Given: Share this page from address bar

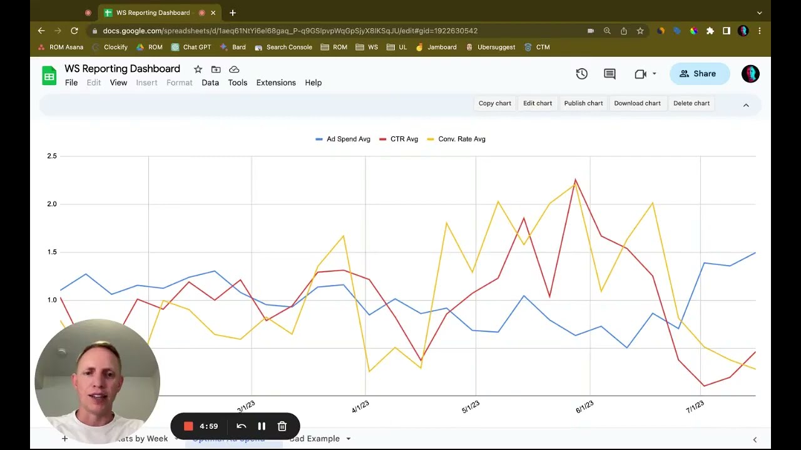Looking at the screenshot, I should pyautogui.click(x=624, y=31).
